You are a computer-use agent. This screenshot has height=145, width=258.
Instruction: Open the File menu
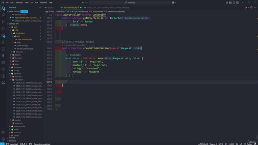[x=7, y=3]
